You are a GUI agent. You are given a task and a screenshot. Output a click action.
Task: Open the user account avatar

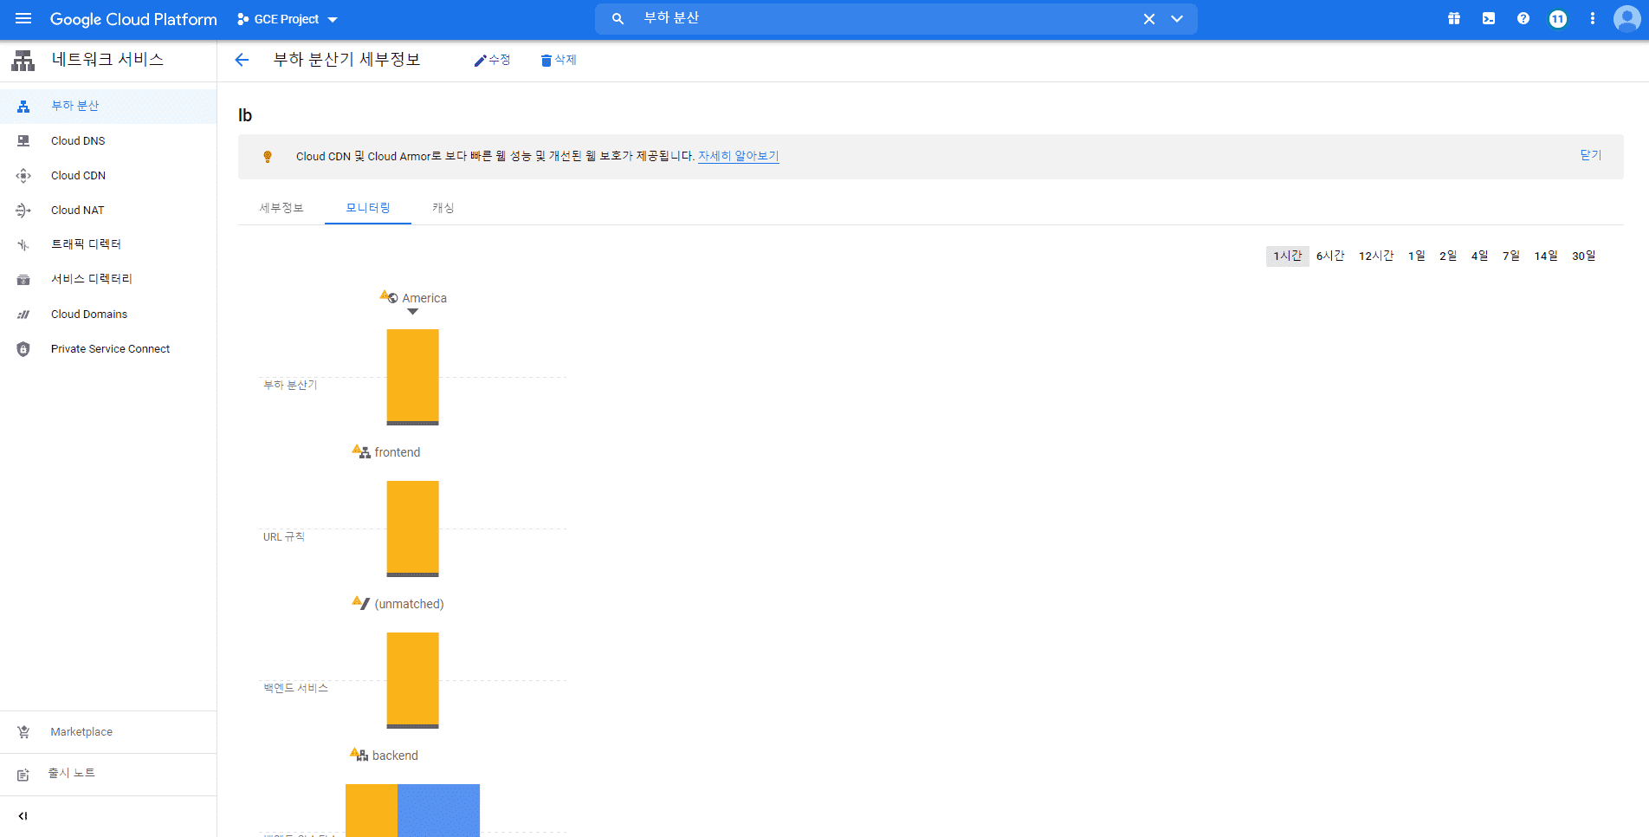tap(1626, 18)
